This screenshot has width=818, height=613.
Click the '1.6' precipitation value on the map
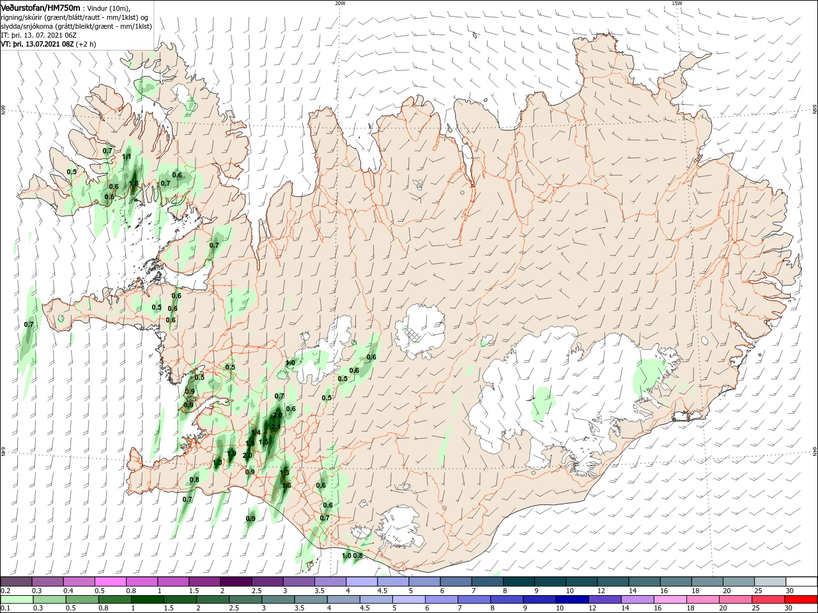coord(286,485)
